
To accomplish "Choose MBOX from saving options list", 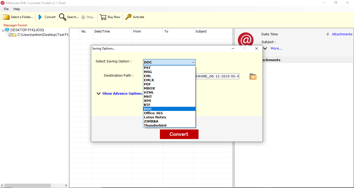I will [x=169, y=88].
